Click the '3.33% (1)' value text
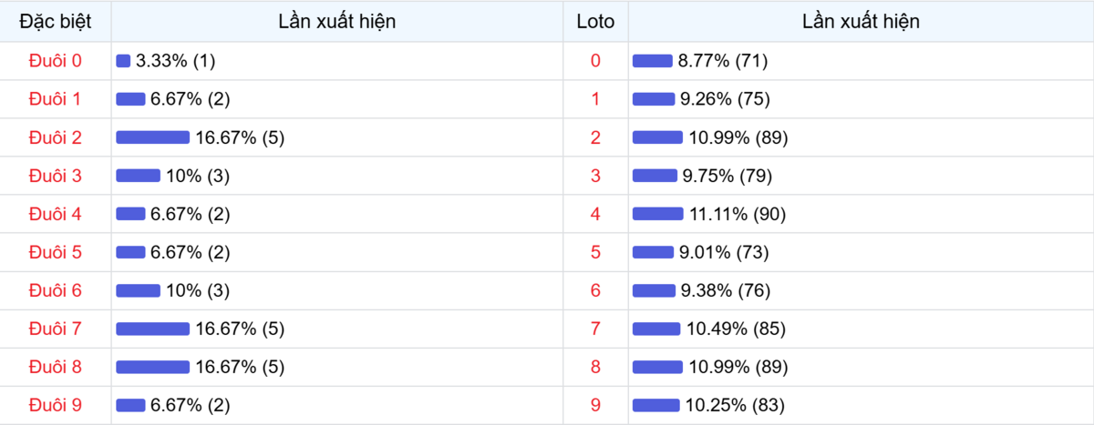This screenshot has width=1094, height=425. coord(175,61)
